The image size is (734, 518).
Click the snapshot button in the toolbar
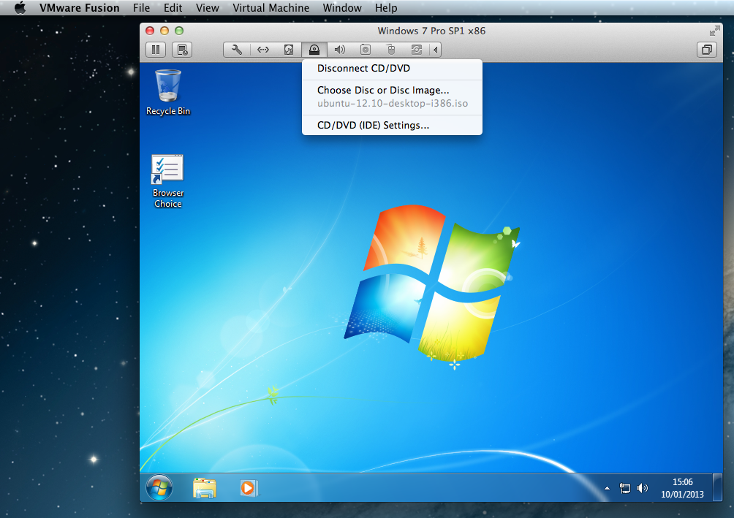[x=182, y=50]
